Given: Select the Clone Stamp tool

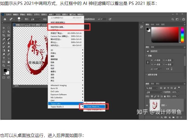Looking at the screenshot, I should click(9, 43).
